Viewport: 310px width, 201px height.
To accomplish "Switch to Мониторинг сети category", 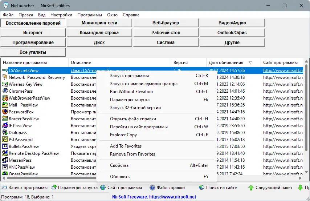I will click(x=99, y=23).
